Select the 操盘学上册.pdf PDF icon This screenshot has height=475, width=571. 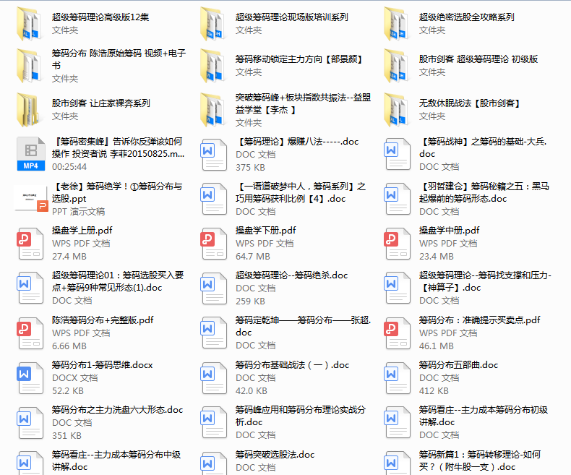[x=30, y=243]
